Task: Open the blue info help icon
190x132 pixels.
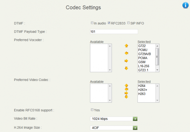Action: [186, 5]
